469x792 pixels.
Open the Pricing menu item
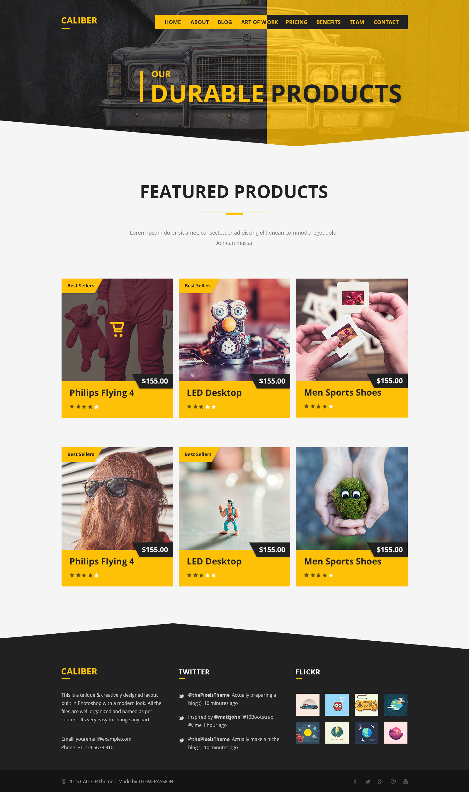point(296,22)
